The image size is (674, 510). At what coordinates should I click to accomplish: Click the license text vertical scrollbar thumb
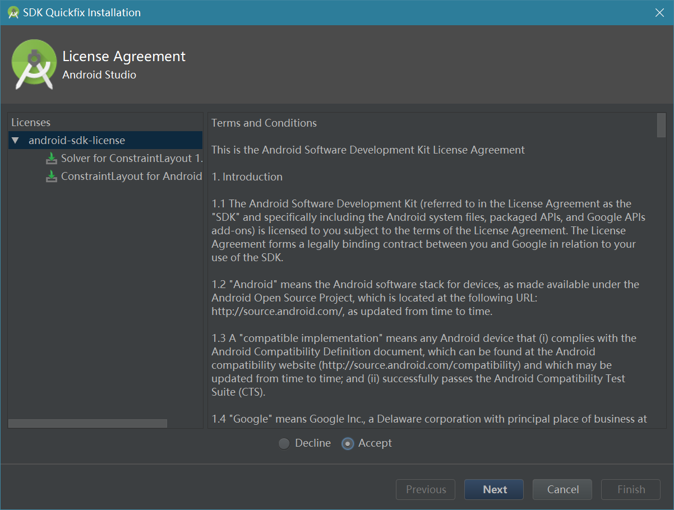(661, 126)
